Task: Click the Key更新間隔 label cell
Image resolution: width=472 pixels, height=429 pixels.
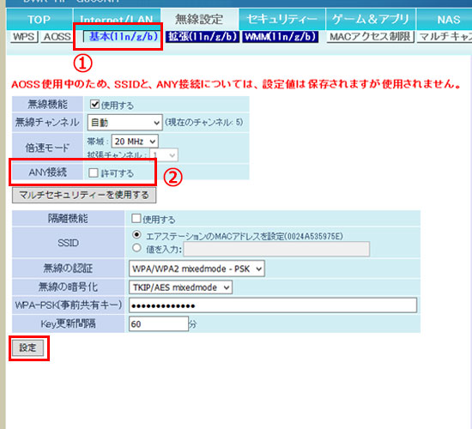Action: (x=68, y=324)
